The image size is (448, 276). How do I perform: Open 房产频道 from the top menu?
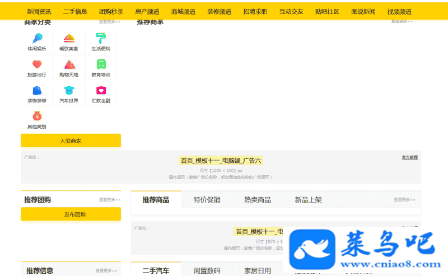pyautogui.click(x=147, y=11)
